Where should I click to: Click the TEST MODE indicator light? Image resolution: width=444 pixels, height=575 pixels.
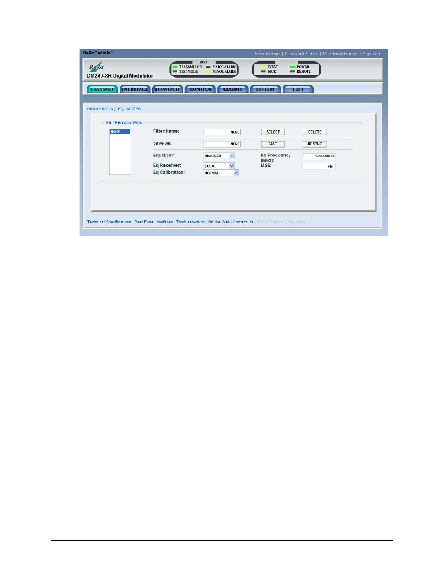[175, 72]
